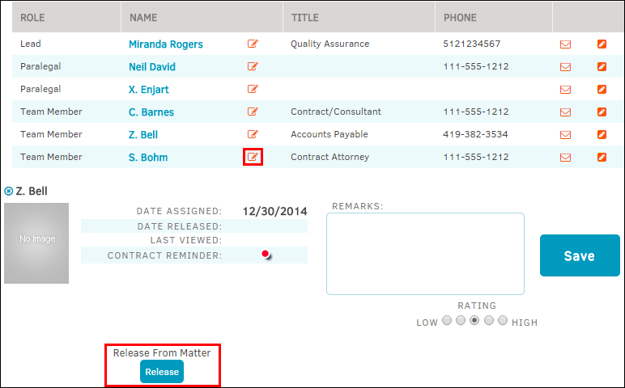Screen dimensions: 625x388
Task: Email Miranda Rogers via envelope icon
Action: [x=565, y=44]
